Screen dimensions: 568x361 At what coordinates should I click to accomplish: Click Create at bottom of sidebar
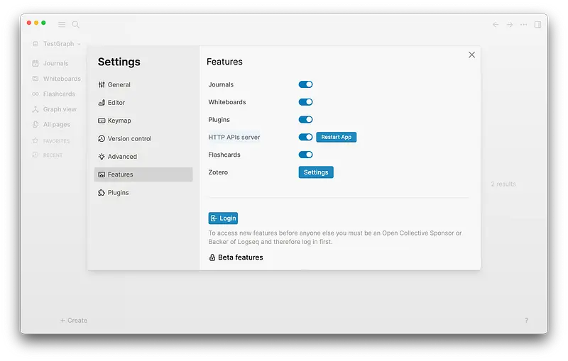[74, 321]
